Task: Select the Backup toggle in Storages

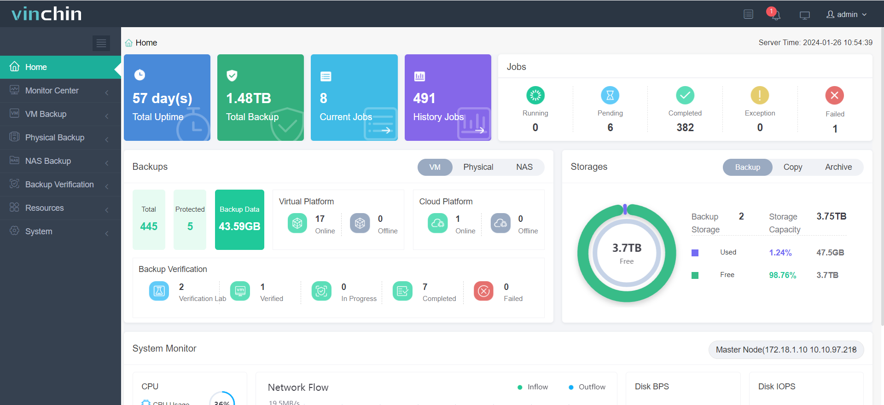Action: tap(748, 167)
